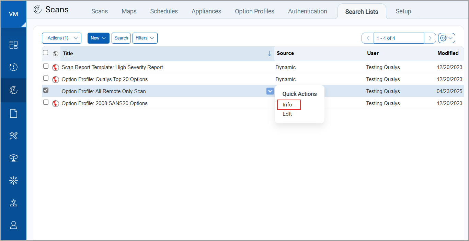Sort by the Source column header

(285, 53)
